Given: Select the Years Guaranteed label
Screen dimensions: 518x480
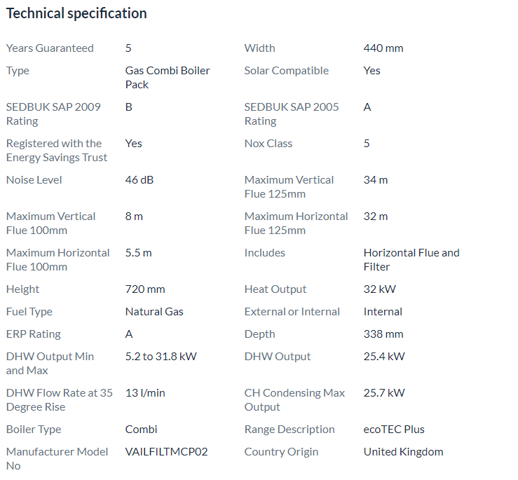Looking at the screenshot, I should tap(50, 48).
